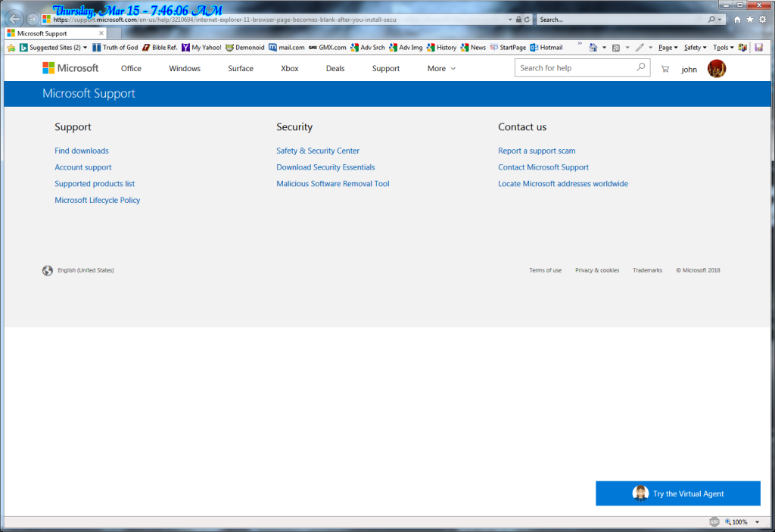
Task: Open Favorites with the star icon
Action: [750, 19]
